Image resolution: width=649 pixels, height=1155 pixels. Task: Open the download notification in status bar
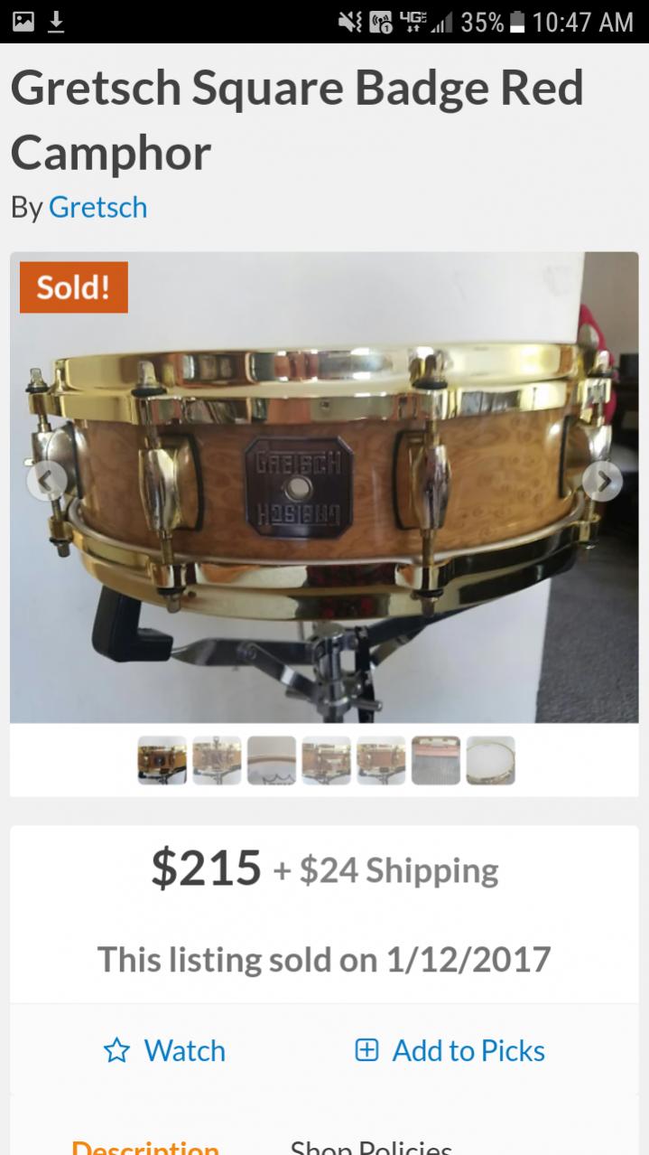[x=56, y=22]
